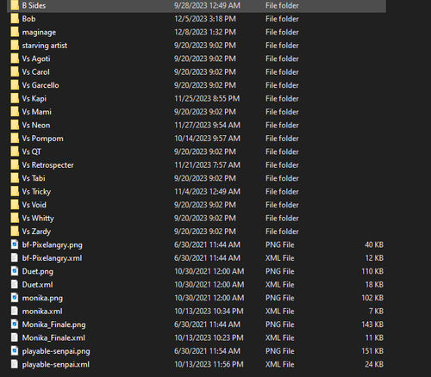Select the 'Vs QT' folder name
The height and width of the screenshot is (377, 431).
click(32, 151)
